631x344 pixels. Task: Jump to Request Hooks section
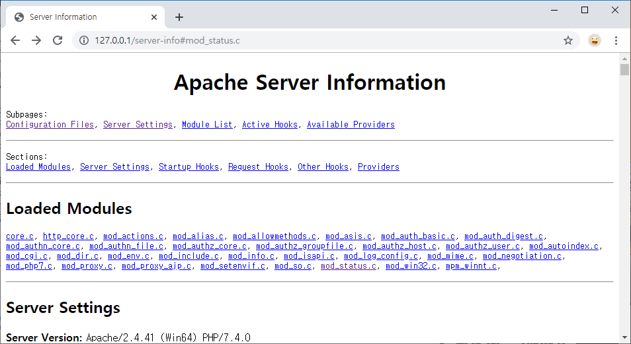259,167
